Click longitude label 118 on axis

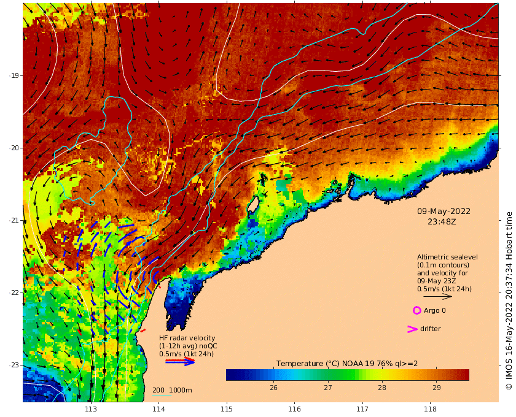coord(431,409)
